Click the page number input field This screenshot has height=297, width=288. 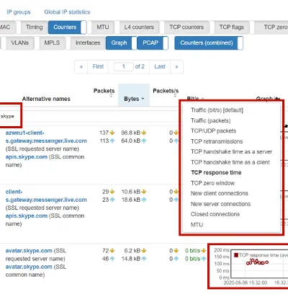[123, 66]
